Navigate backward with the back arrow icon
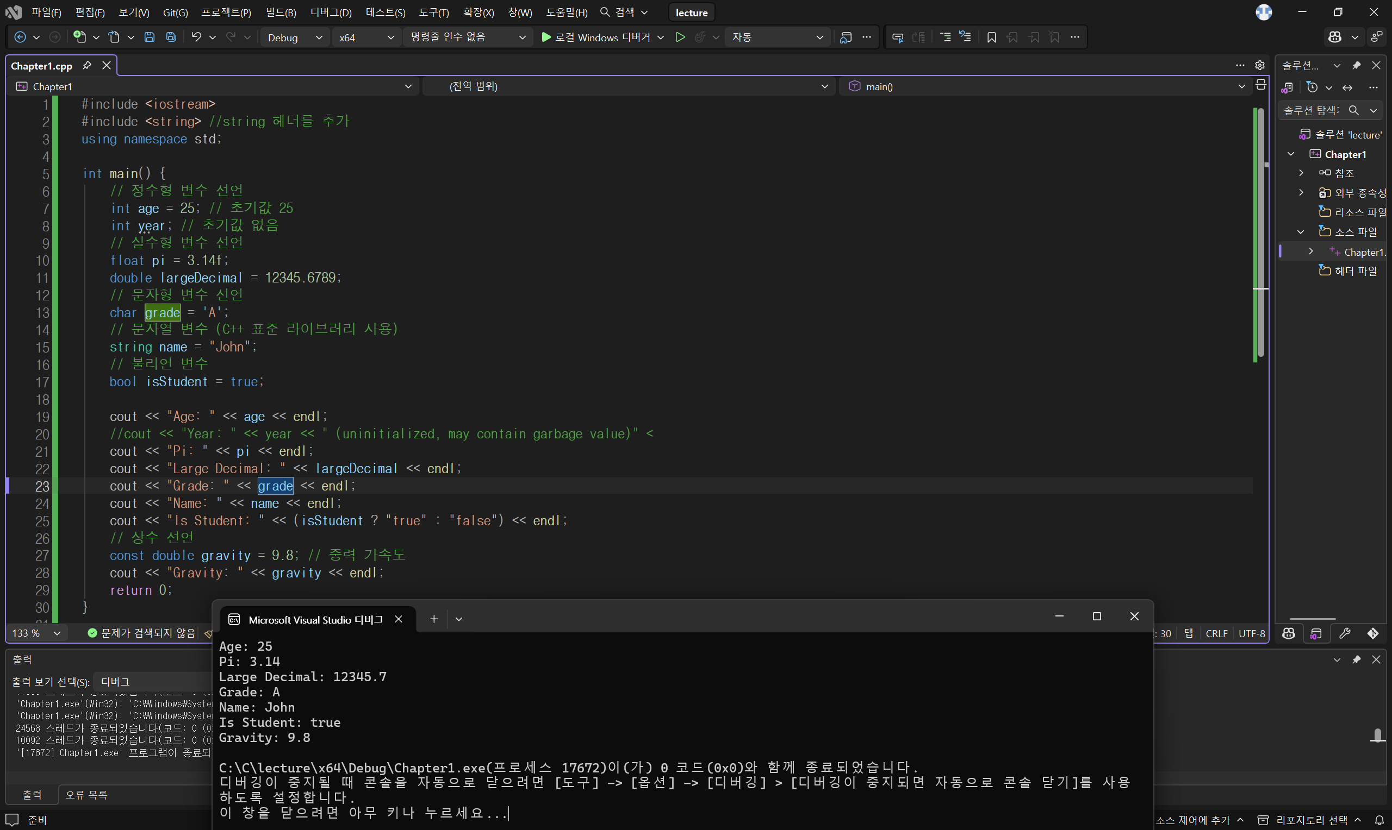Viewport: 1392px width, 830px height. 20,37
